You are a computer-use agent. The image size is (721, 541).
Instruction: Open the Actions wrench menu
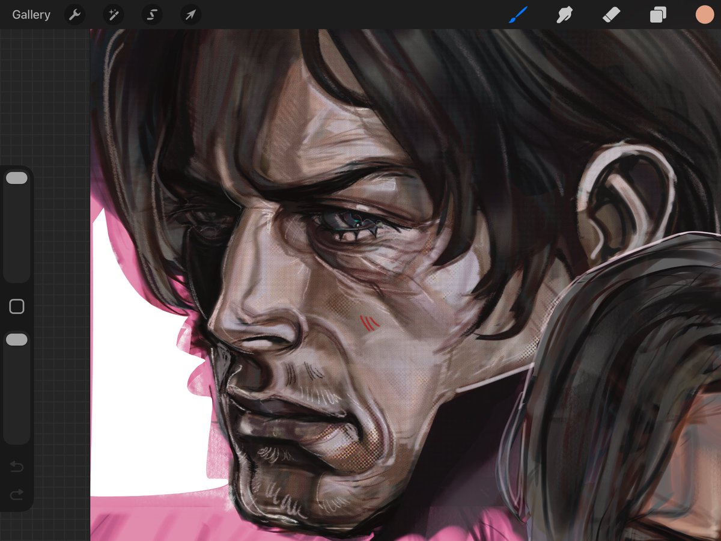[x=75, y=15]
